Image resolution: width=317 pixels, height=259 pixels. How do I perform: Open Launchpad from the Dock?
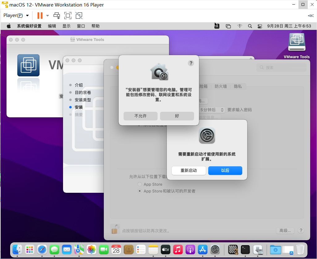click(x=30, y=249)
